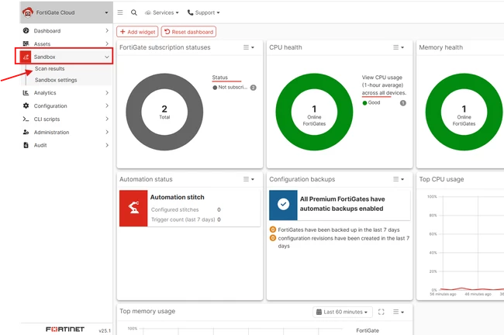Open the FortiGate Cloud account dropdown arrow
Viewport: 504px width, 335px height.
point(106,12)
